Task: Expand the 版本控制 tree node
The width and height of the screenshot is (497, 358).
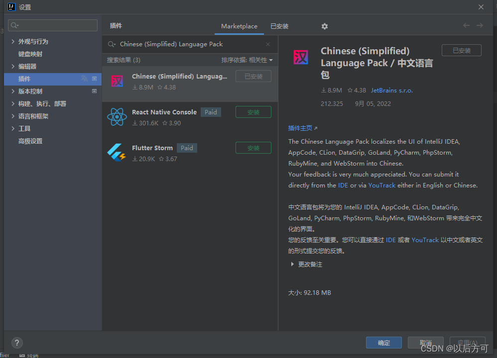Action: point(12,91)
